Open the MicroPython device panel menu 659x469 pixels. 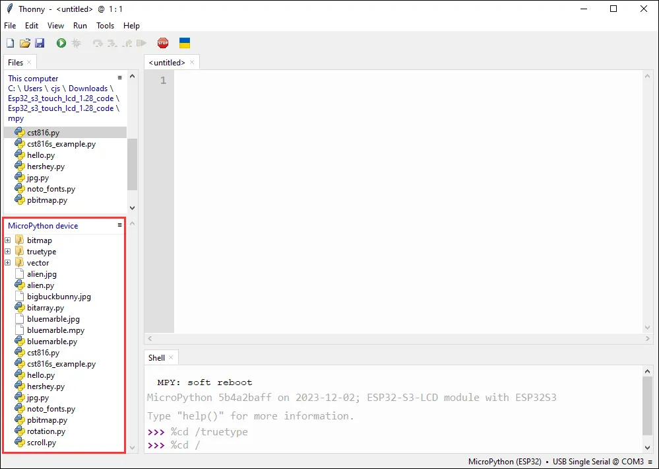[x=119, y=225]
